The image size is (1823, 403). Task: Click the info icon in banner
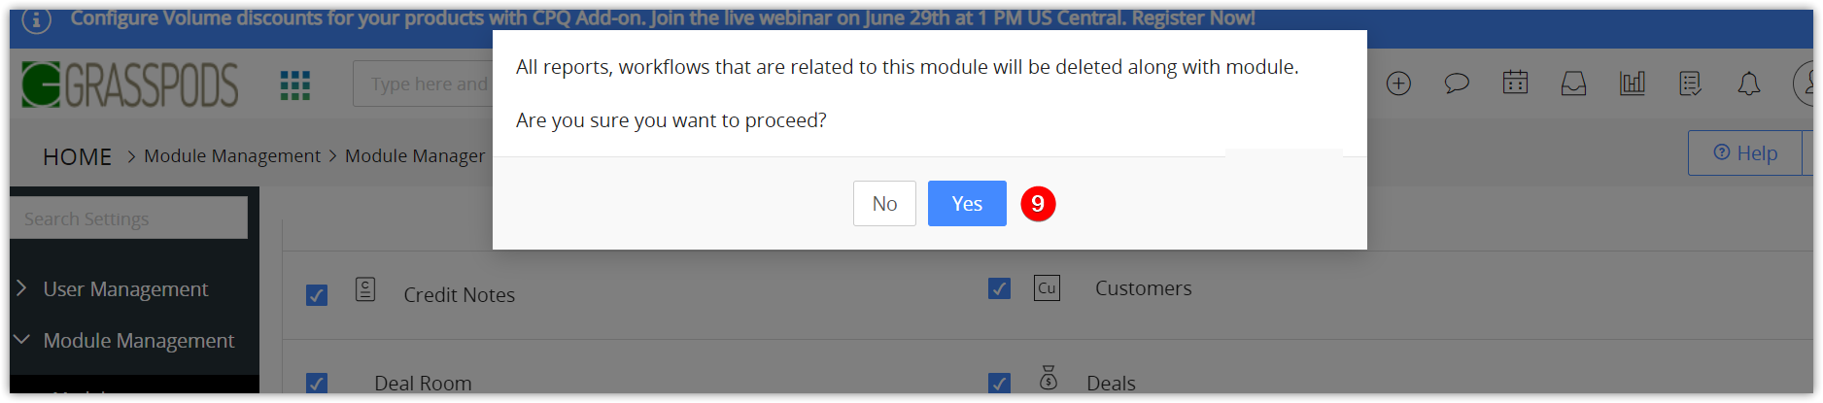point(36,19)
